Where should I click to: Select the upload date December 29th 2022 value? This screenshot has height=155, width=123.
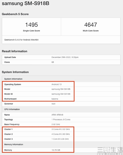[x=65, y=57]
